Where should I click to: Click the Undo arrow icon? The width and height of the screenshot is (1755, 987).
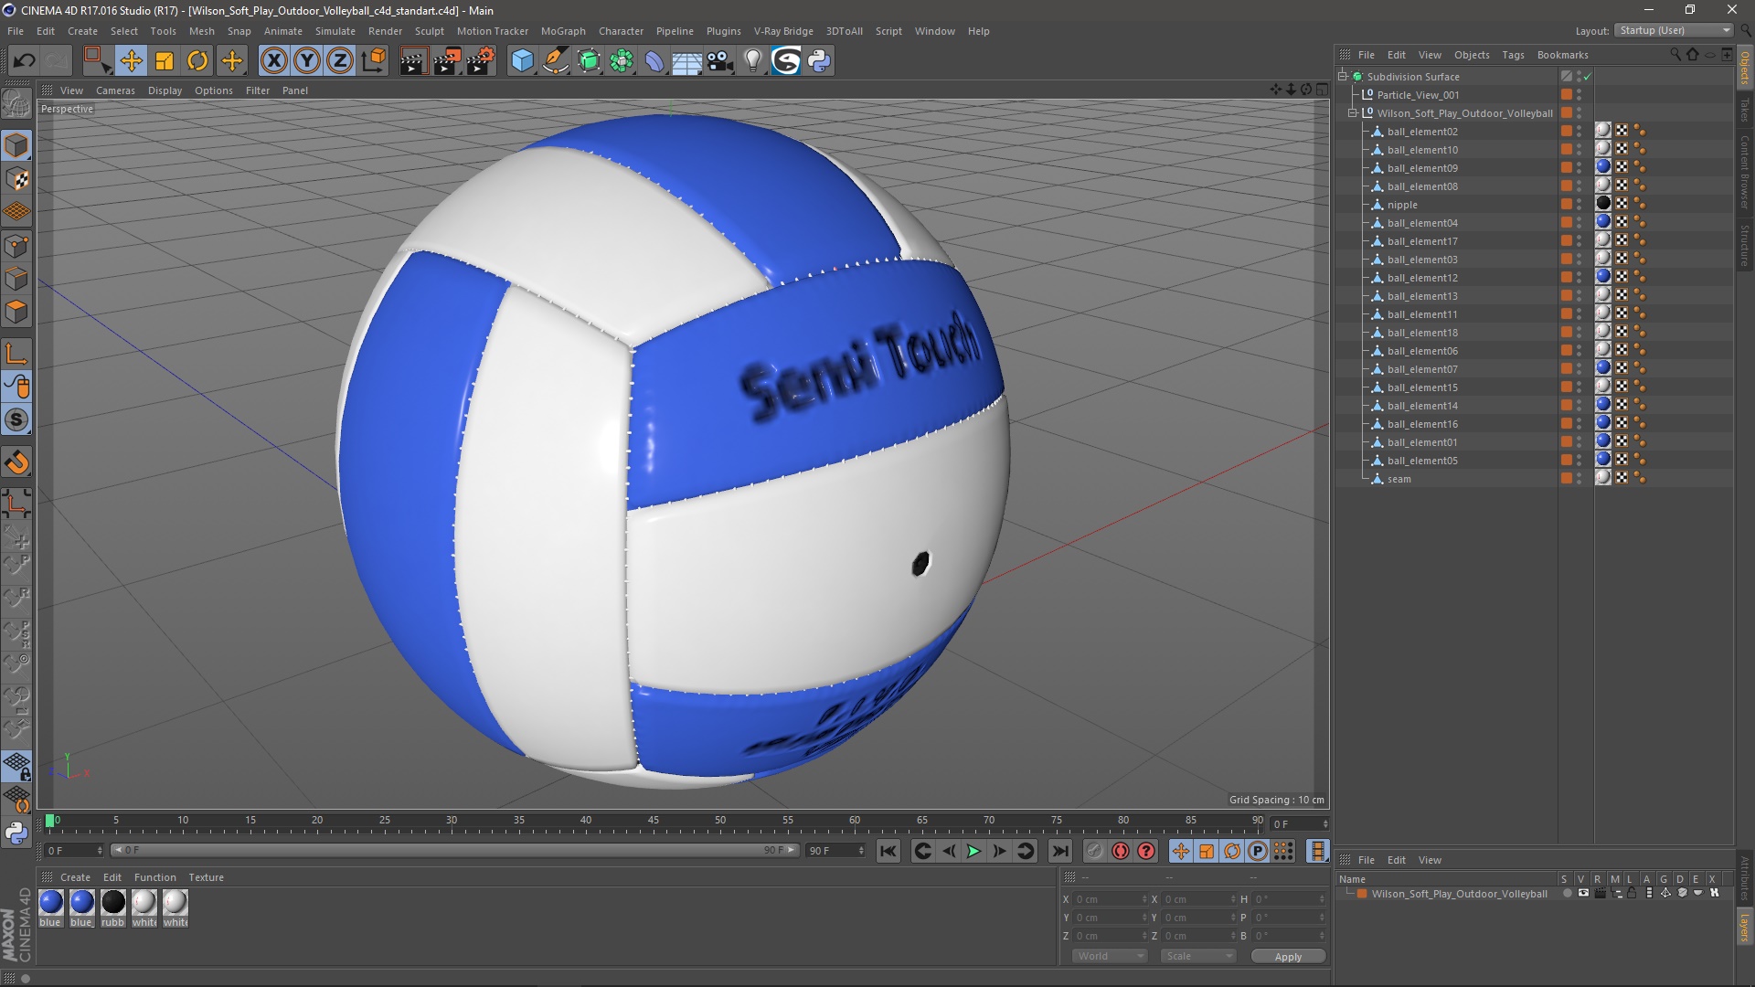click(x=24, y=61)
